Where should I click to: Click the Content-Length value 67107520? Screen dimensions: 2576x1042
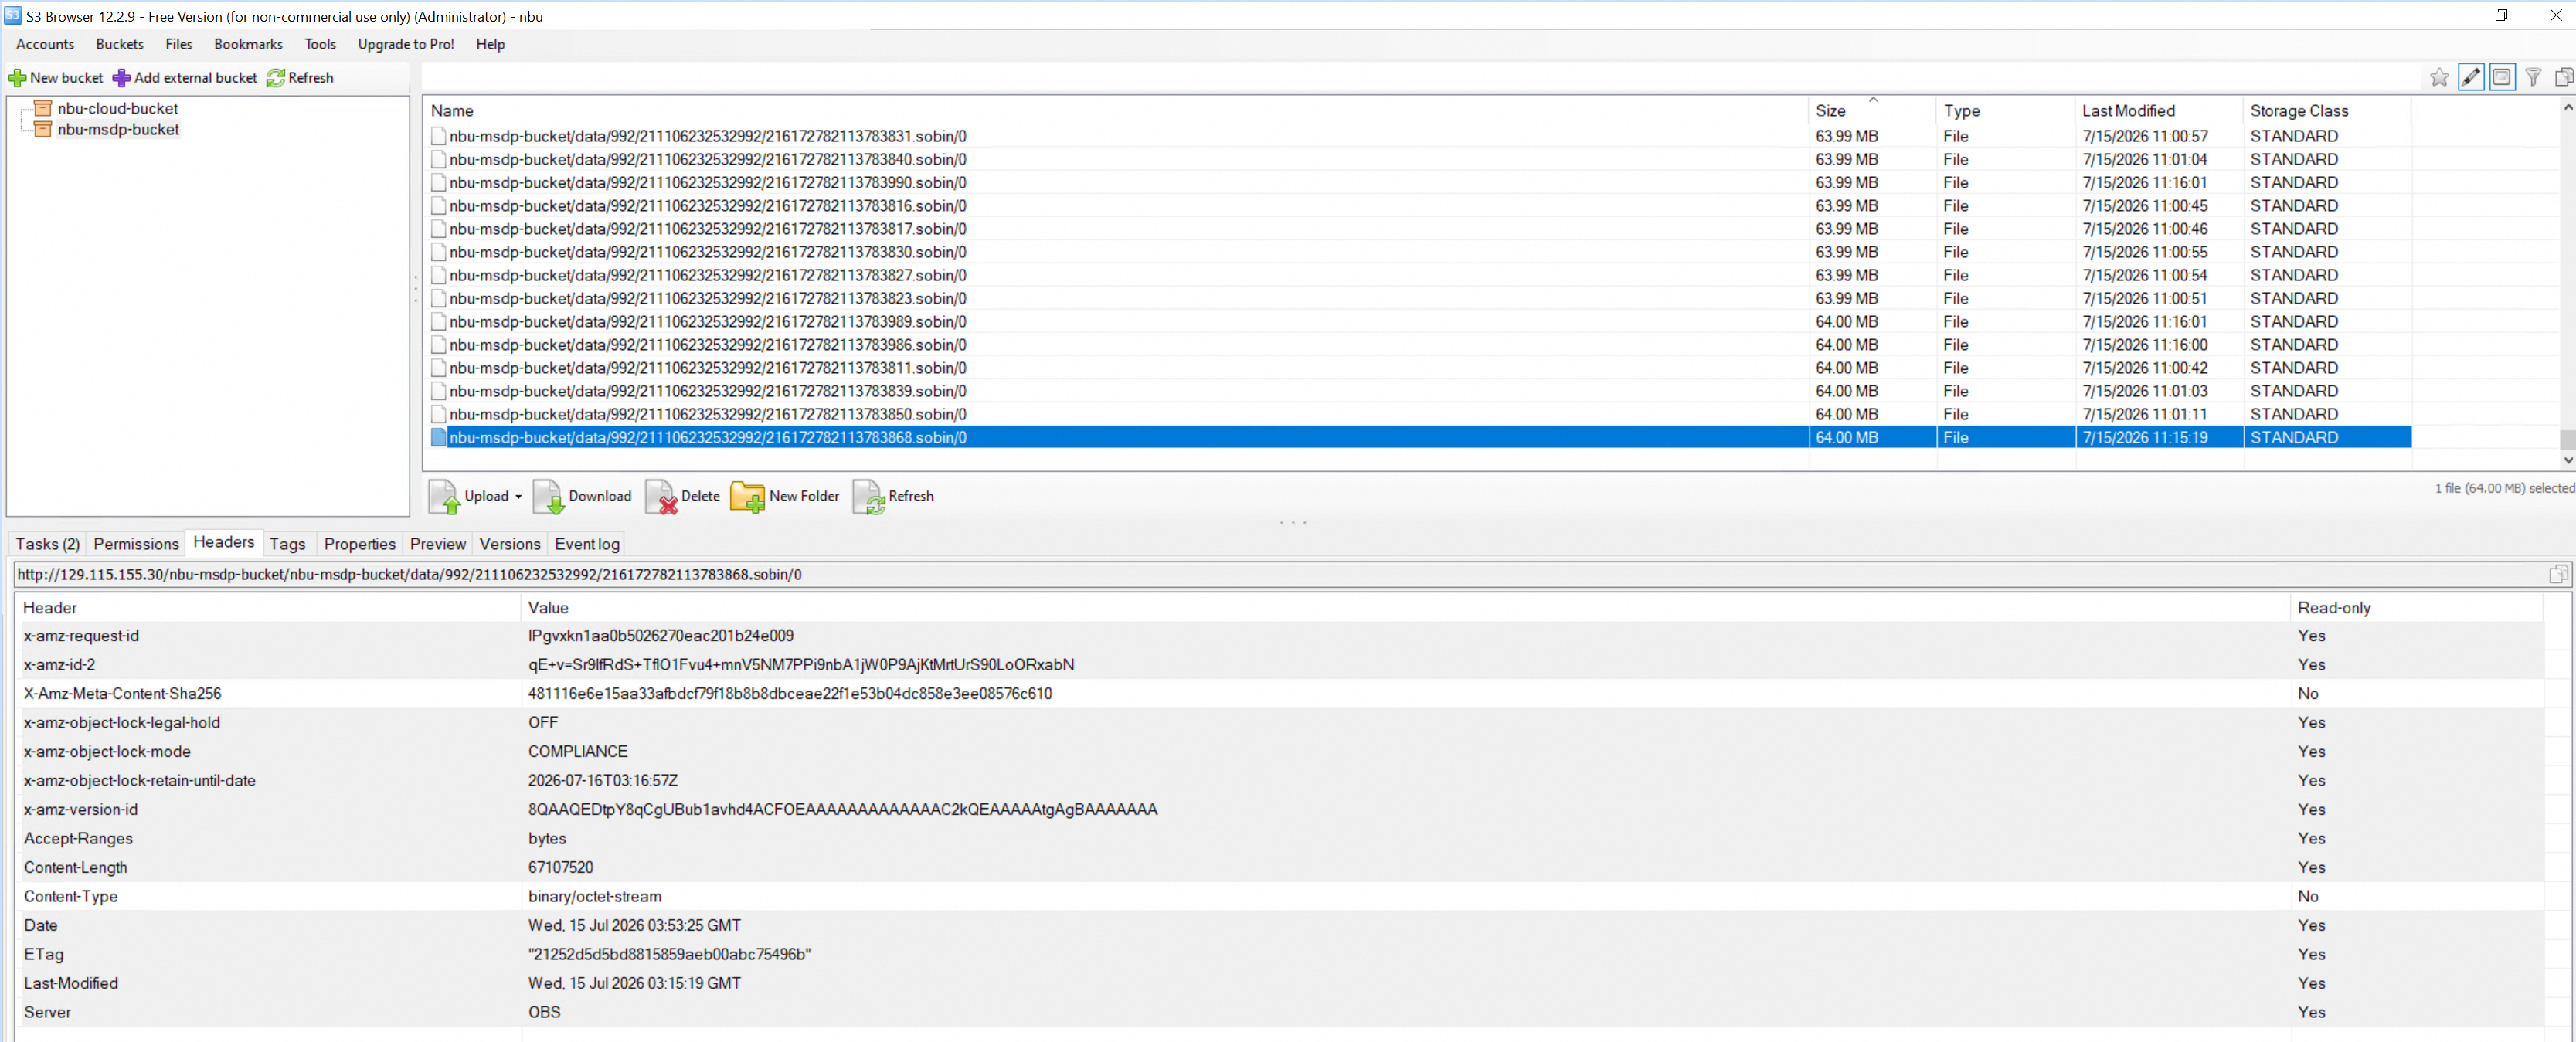(561, 867)
